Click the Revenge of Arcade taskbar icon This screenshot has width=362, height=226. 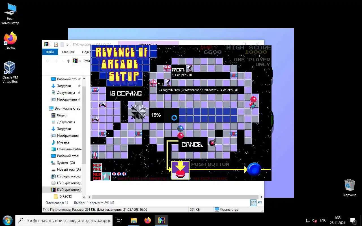(x=161, y=220)
